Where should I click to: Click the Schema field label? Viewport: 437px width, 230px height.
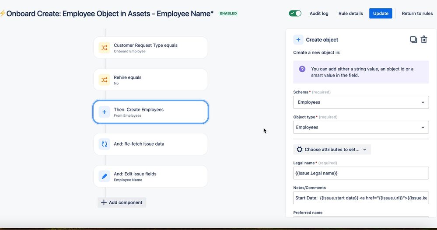pos(301,92)
